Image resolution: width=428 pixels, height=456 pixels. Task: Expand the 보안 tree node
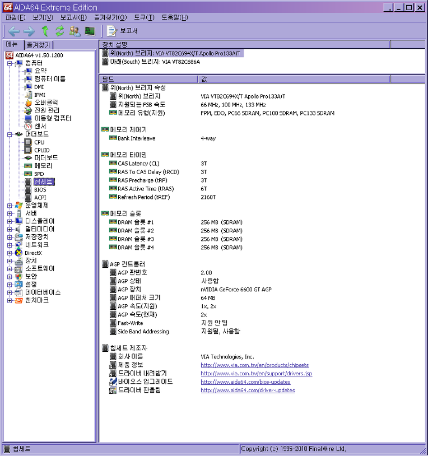(10, 277)
